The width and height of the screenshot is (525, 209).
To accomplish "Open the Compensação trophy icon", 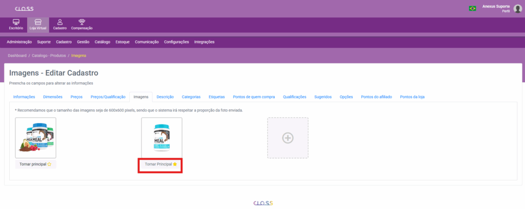I will tap(82, 22).
